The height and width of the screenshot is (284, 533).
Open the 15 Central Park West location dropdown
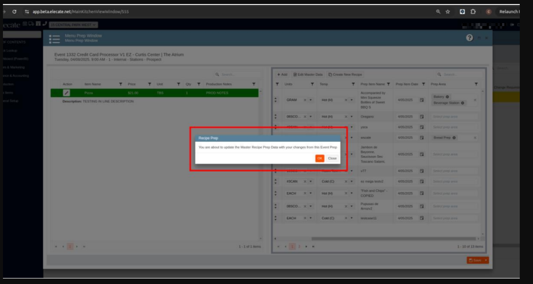pyautogui.click(x=73, y=25)
